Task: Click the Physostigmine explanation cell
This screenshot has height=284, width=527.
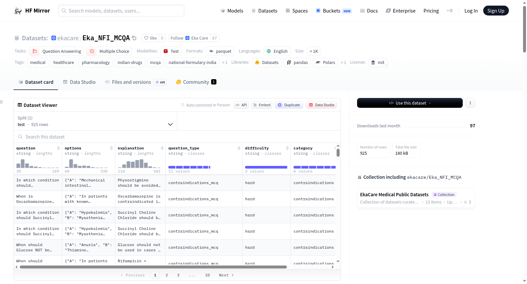Action: pyautogui.click(x=140, y=183)
